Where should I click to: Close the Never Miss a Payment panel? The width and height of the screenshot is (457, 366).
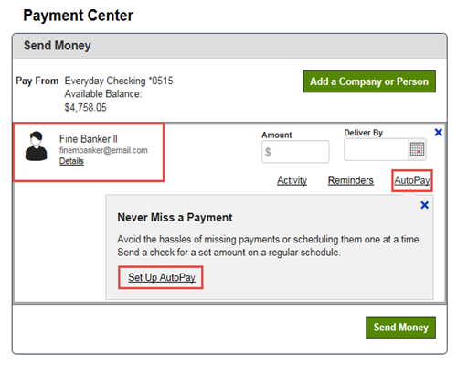click(424, 205)
